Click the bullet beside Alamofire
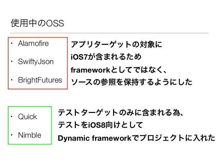 (12, 43)
